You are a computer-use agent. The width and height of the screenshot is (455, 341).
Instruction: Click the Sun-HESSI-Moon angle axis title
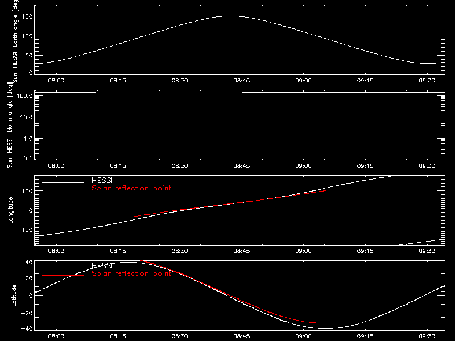pyautogui.click(x=10, y=125)
